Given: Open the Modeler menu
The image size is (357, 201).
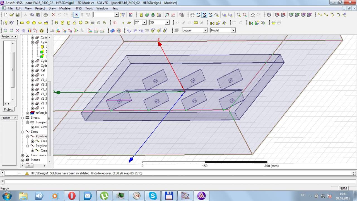Looking at the screenshot, I should tap(65, 8).
